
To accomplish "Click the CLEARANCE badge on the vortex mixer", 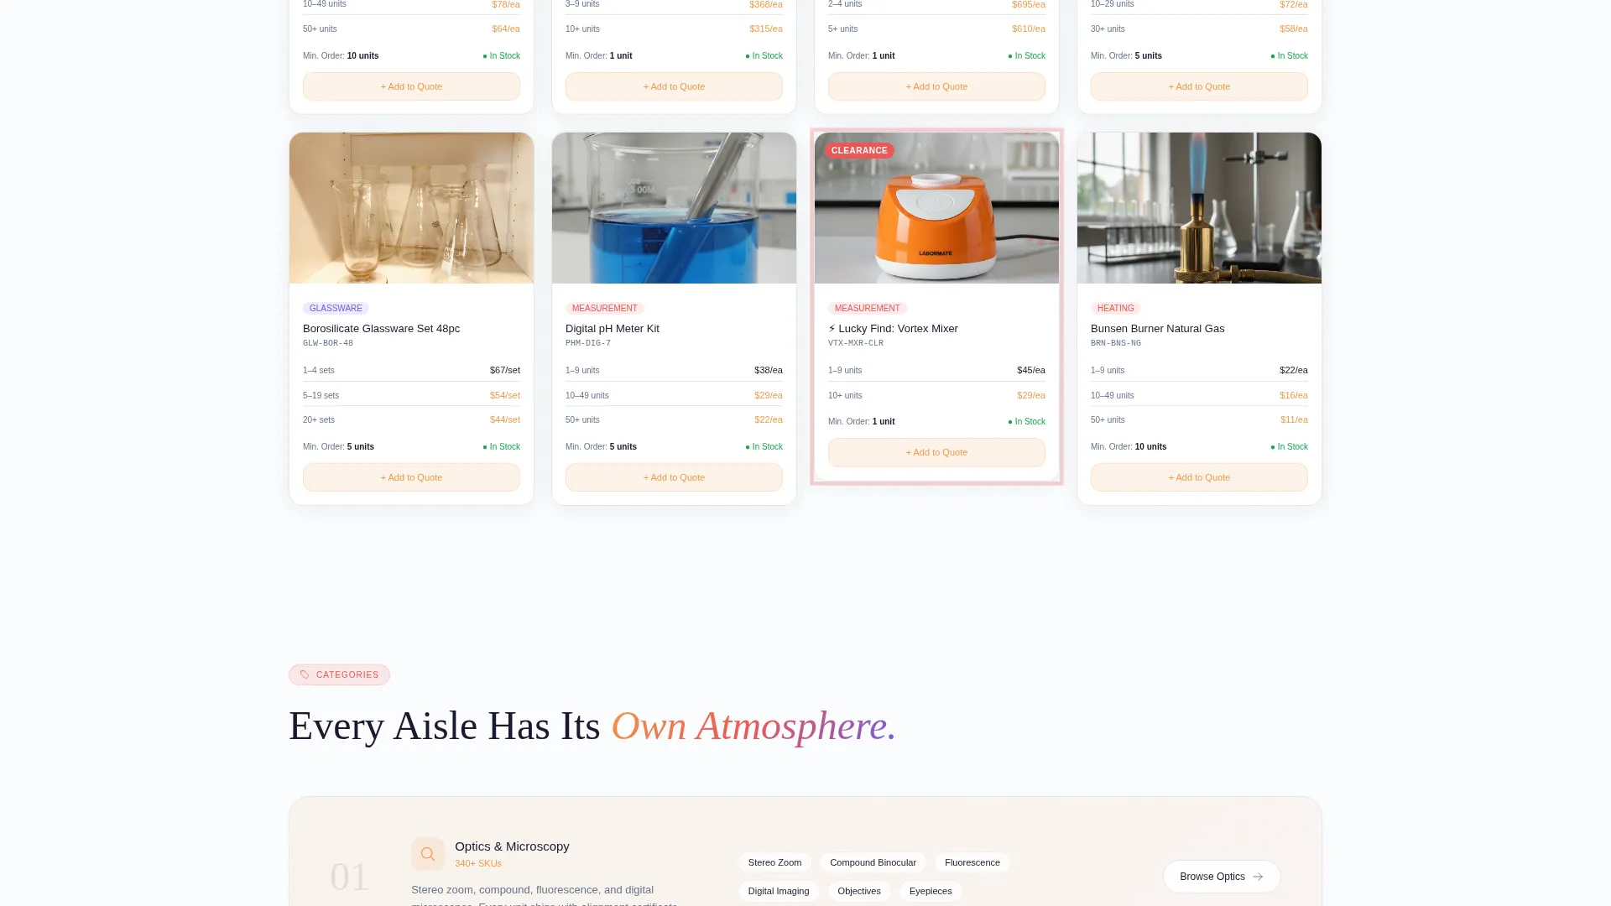I will point(859,151).
